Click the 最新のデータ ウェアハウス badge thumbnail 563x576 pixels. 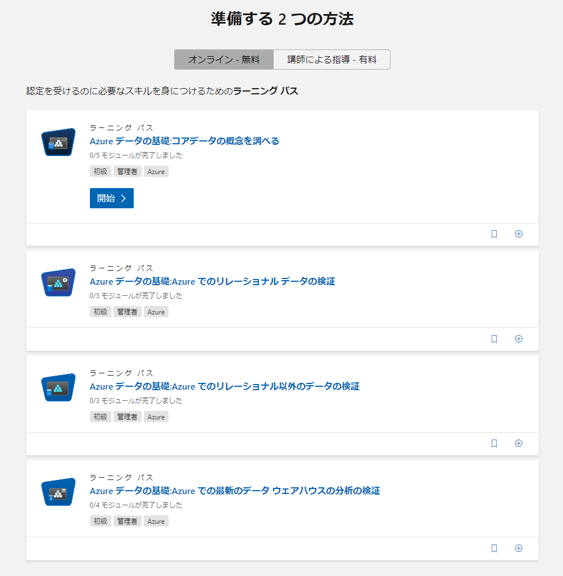pos(58,492)
